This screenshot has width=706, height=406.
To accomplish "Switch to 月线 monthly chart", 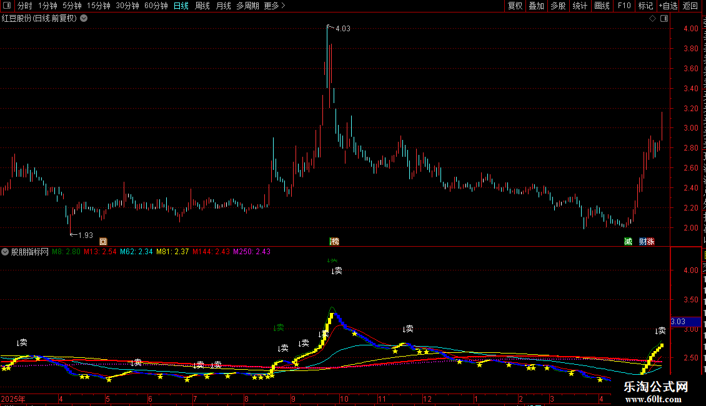I will pos(223,6).
